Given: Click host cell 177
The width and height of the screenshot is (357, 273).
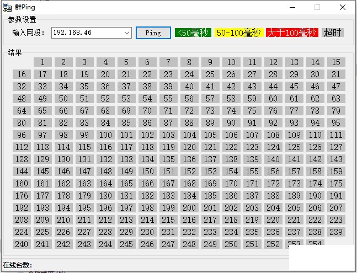Looking at the screenshot, I should point(42,196).
